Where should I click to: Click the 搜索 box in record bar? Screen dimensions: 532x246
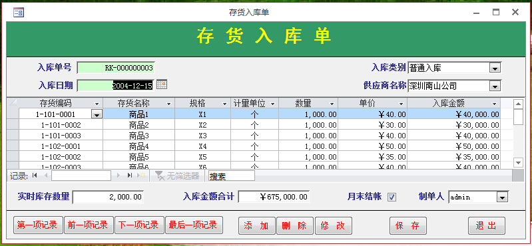coord(232,176)
